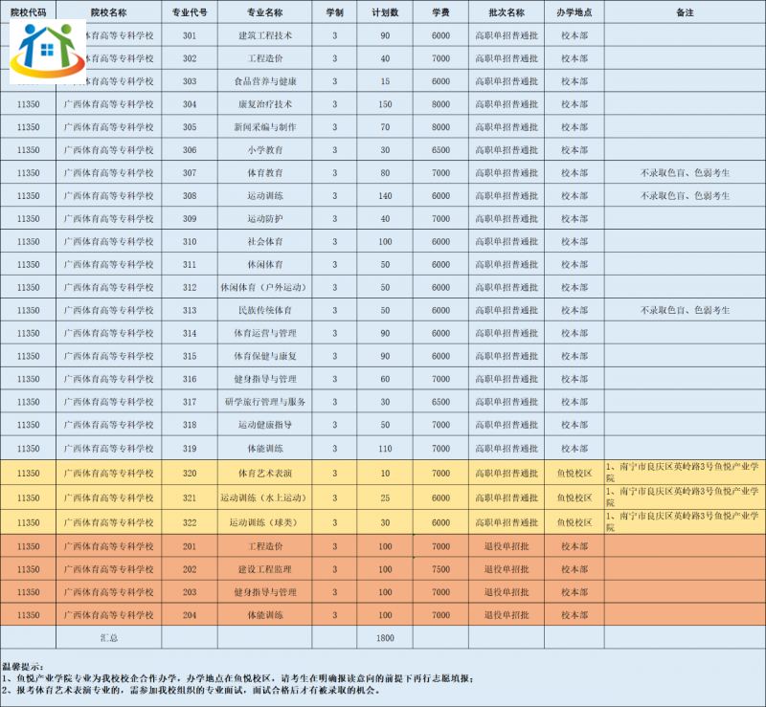Select the 汇总 summary row cell
The height and width of the screenshot is (707, 766).
109,636
